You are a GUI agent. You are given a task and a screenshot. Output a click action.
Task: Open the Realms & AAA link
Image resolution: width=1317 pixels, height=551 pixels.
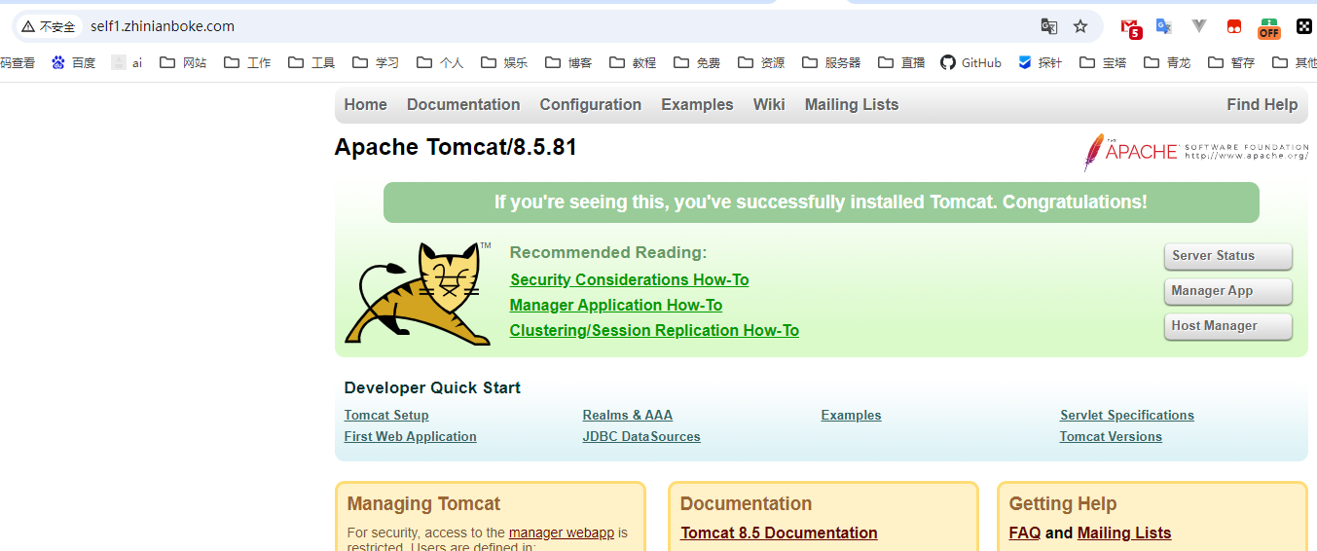pyautogui.click(x=628, y=415)
